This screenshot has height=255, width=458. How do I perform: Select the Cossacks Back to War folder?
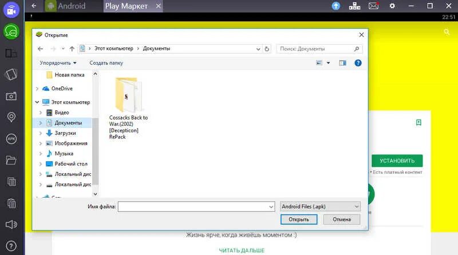point(128,109)
